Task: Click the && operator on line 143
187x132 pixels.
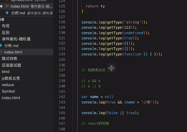Action: coord(120,102)
